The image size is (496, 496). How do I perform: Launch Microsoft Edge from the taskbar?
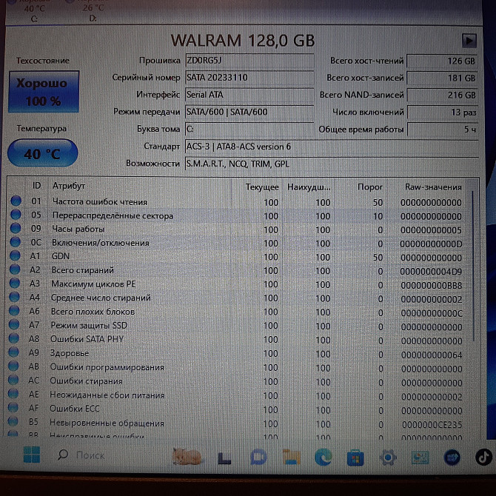pos(324,457)
